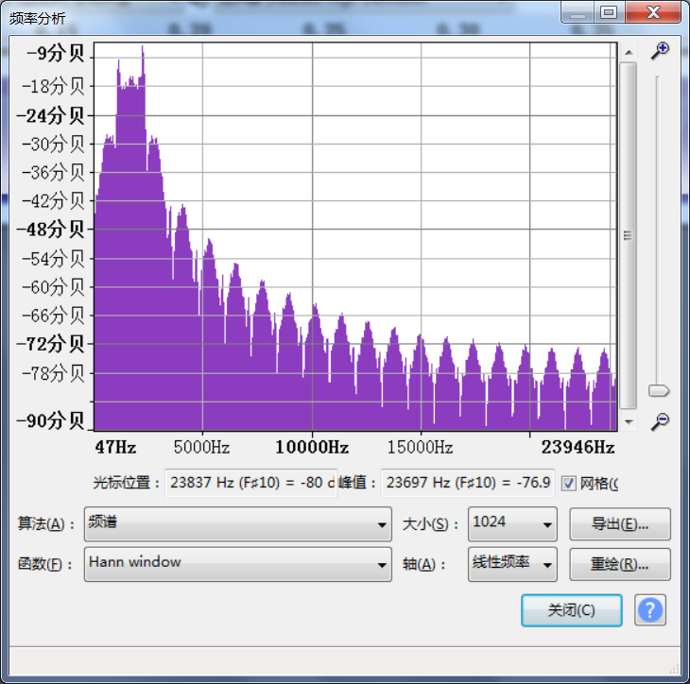The width and height of the screenshot is (690, 684).
Task: Close the window with the red X
Action: tap(652, 12)
